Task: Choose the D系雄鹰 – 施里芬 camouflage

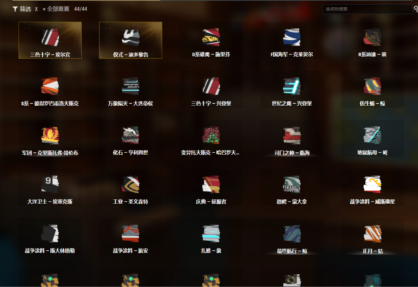Action: pos(211,40)
